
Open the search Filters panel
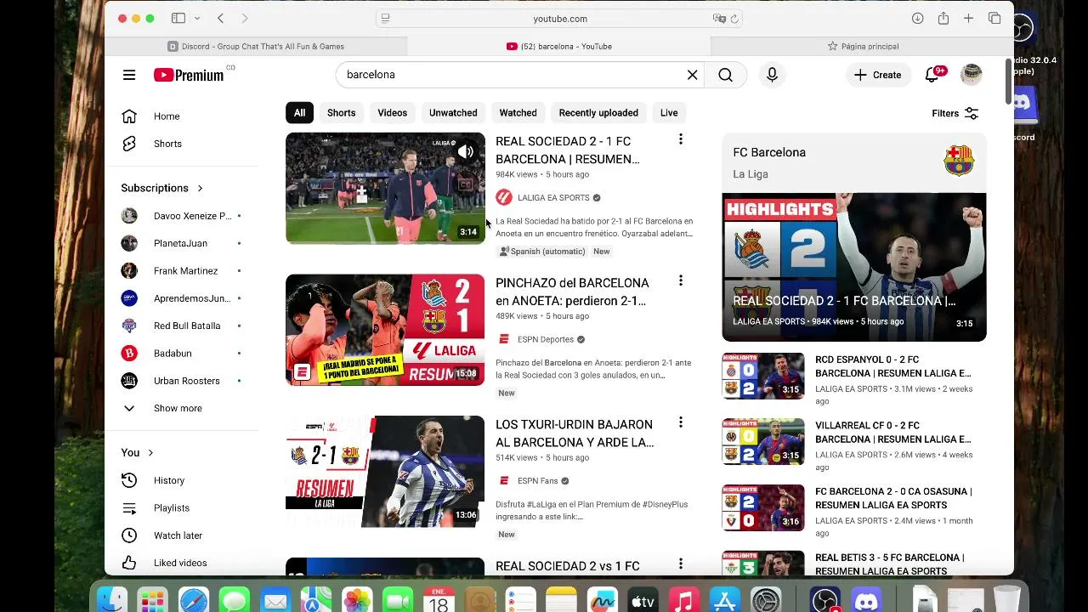point(955,113)
